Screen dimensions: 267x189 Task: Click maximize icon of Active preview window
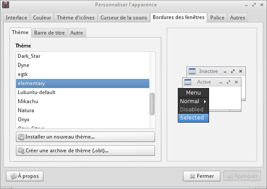228,82
